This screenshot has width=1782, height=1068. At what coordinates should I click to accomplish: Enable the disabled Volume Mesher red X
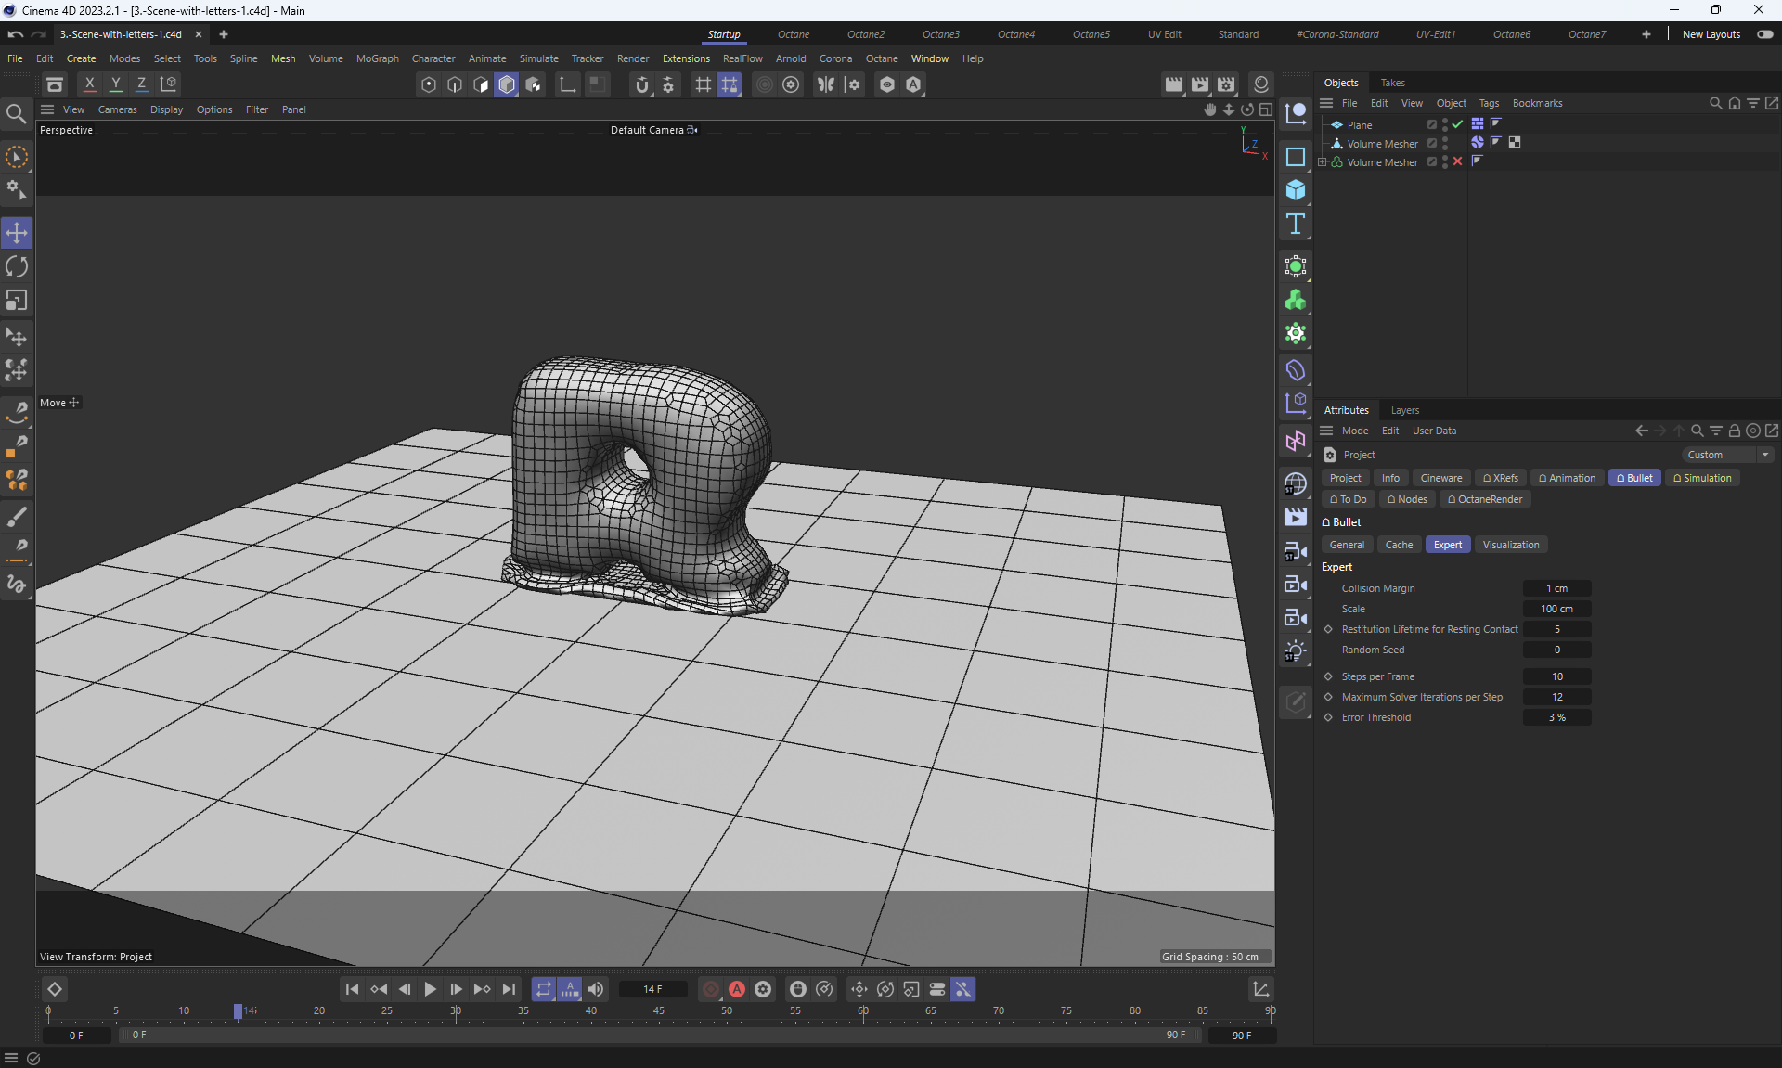point(1457,161)
